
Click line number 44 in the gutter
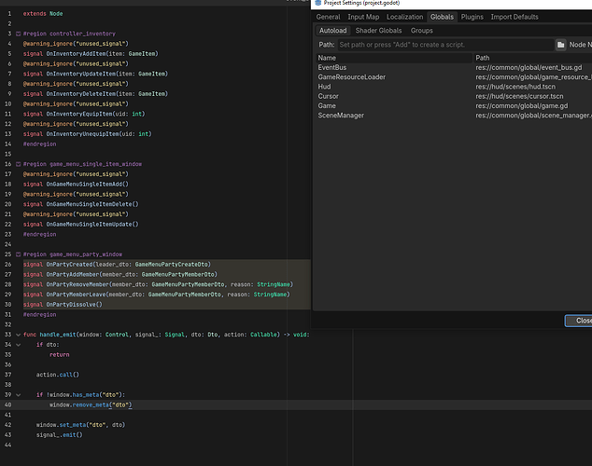(x=7, y=445)
